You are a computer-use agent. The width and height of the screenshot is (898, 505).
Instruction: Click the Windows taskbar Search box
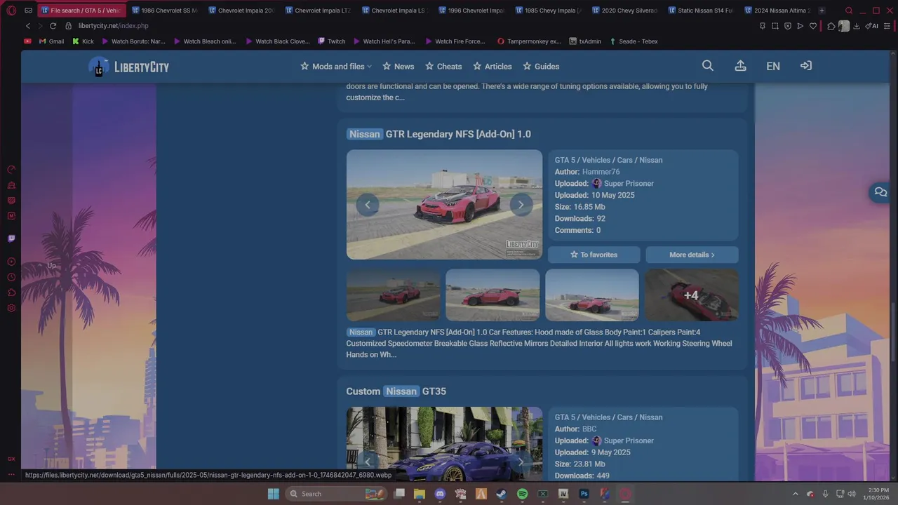click(337, 494)
